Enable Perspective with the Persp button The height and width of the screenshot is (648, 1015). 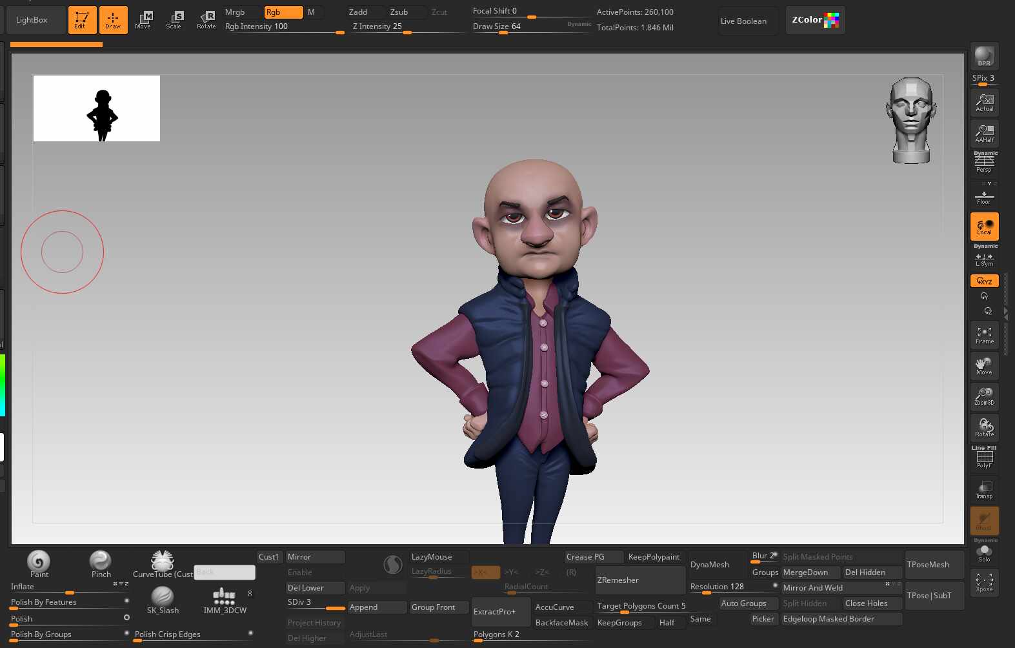[x=984, y=163]
